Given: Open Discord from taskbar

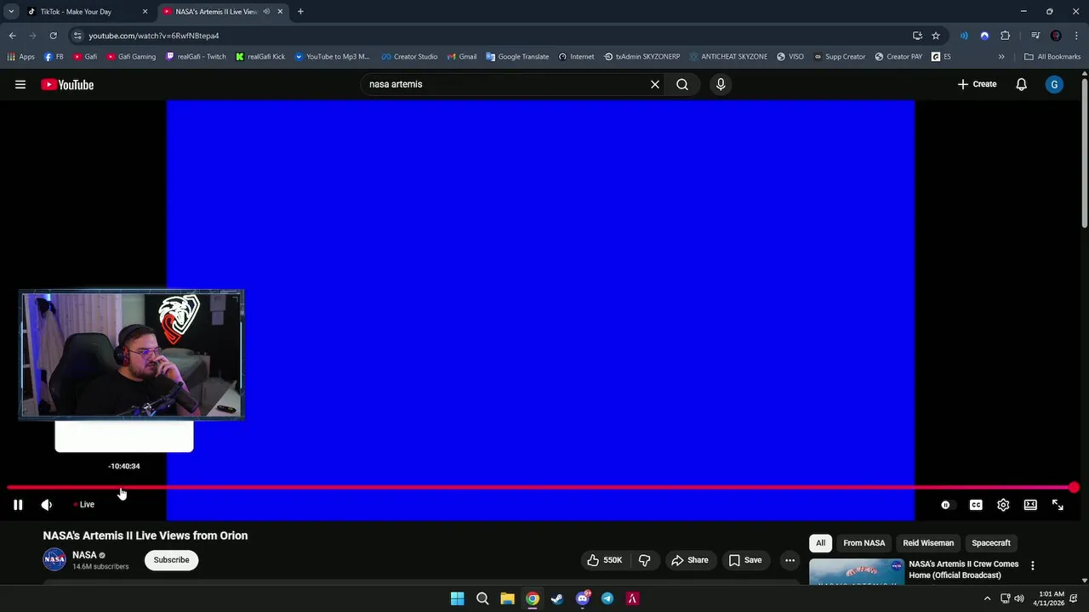Looking at the screenshot, I should point(583,598).
